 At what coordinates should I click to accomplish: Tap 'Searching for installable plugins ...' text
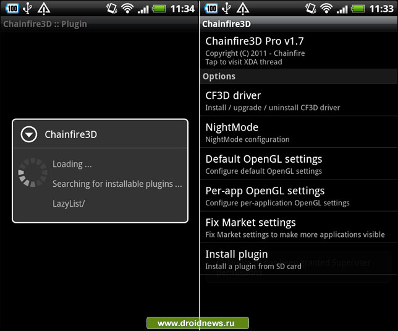coord(117,184)
